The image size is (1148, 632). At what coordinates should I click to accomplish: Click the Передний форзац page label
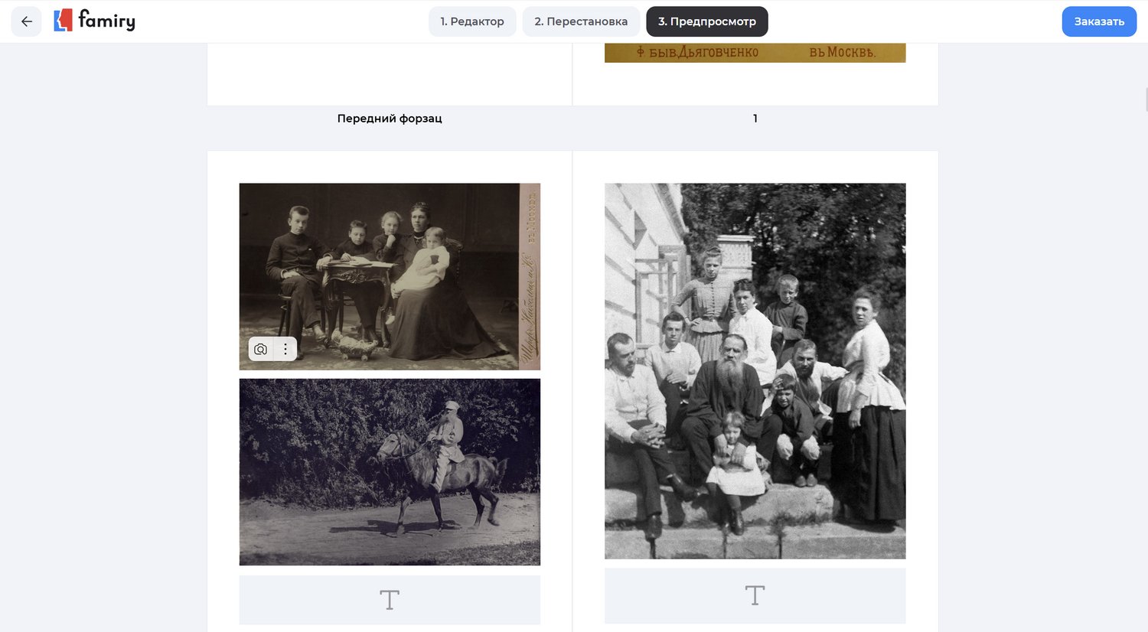coord(390,119)
